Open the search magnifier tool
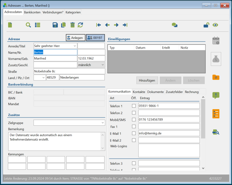Viewport: 232px width, 185px height. tap(28, 25)
